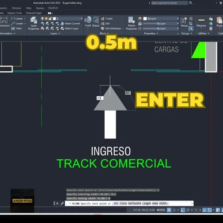Choose the Undo option in the PLINE prompt
Image resolution: width=223 pixels, height=223 pixels.
pyautogui.click(x=155, y=203)
